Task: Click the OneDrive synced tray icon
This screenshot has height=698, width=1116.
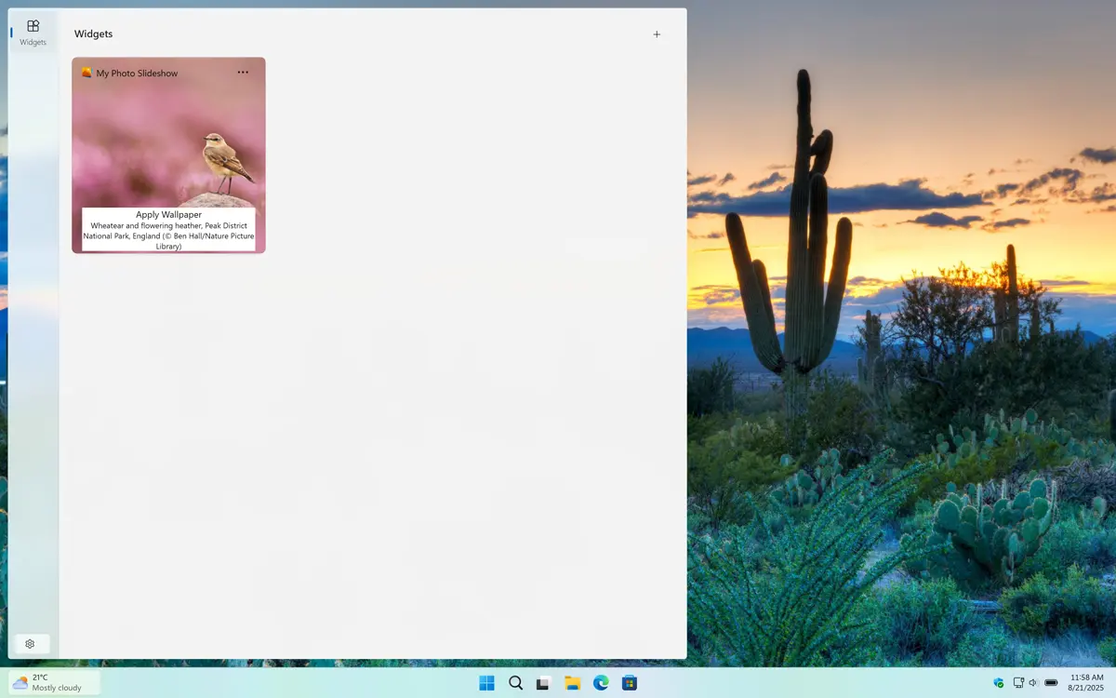Action: tap(999, 683)
